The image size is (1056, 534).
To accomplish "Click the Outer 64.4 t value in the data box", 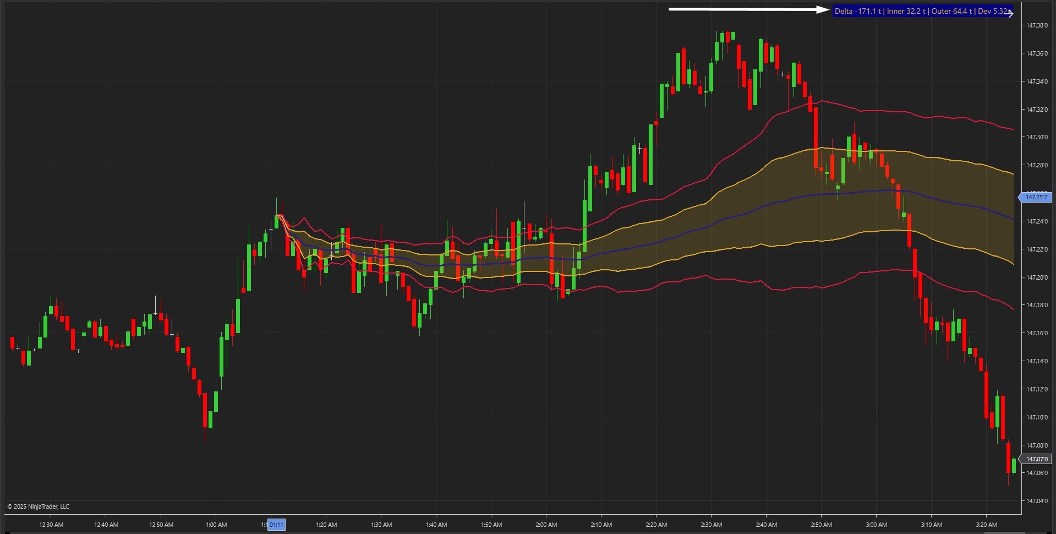I will point(951,10).
